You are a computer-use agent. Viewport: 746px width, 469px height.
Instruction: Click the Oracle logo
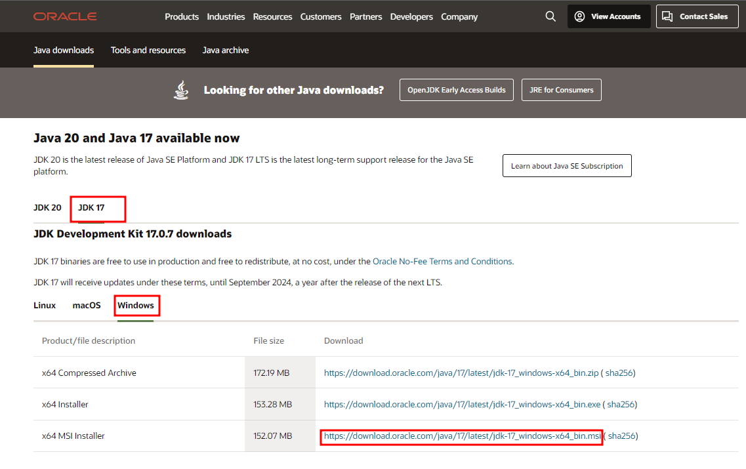pyautogui.click(x=65, y=16)
